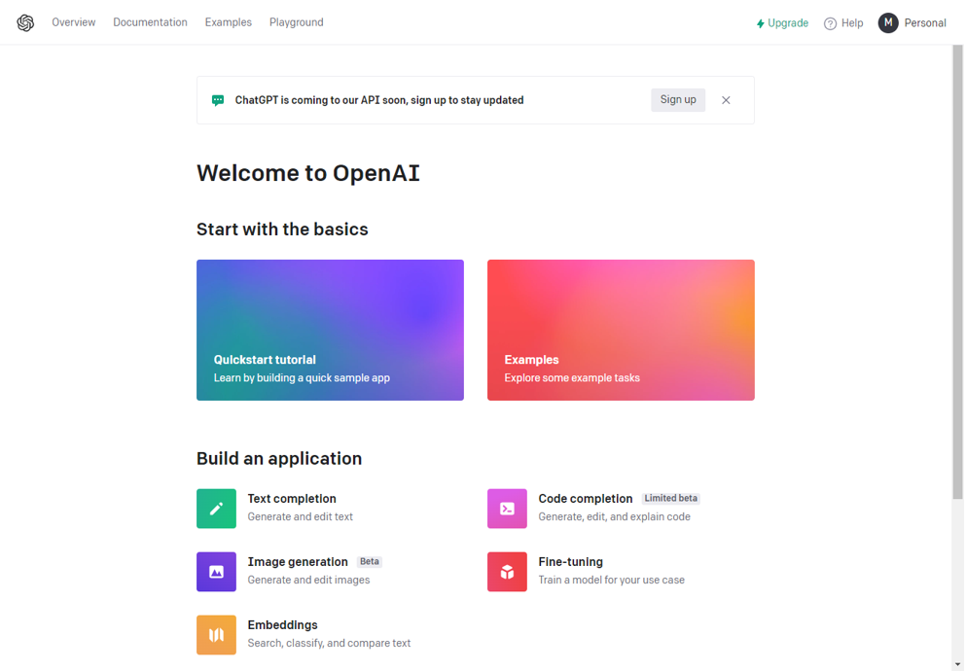Open the Quickstart tutorial card
Screen dimensions: 966x671
click(330, 330)
